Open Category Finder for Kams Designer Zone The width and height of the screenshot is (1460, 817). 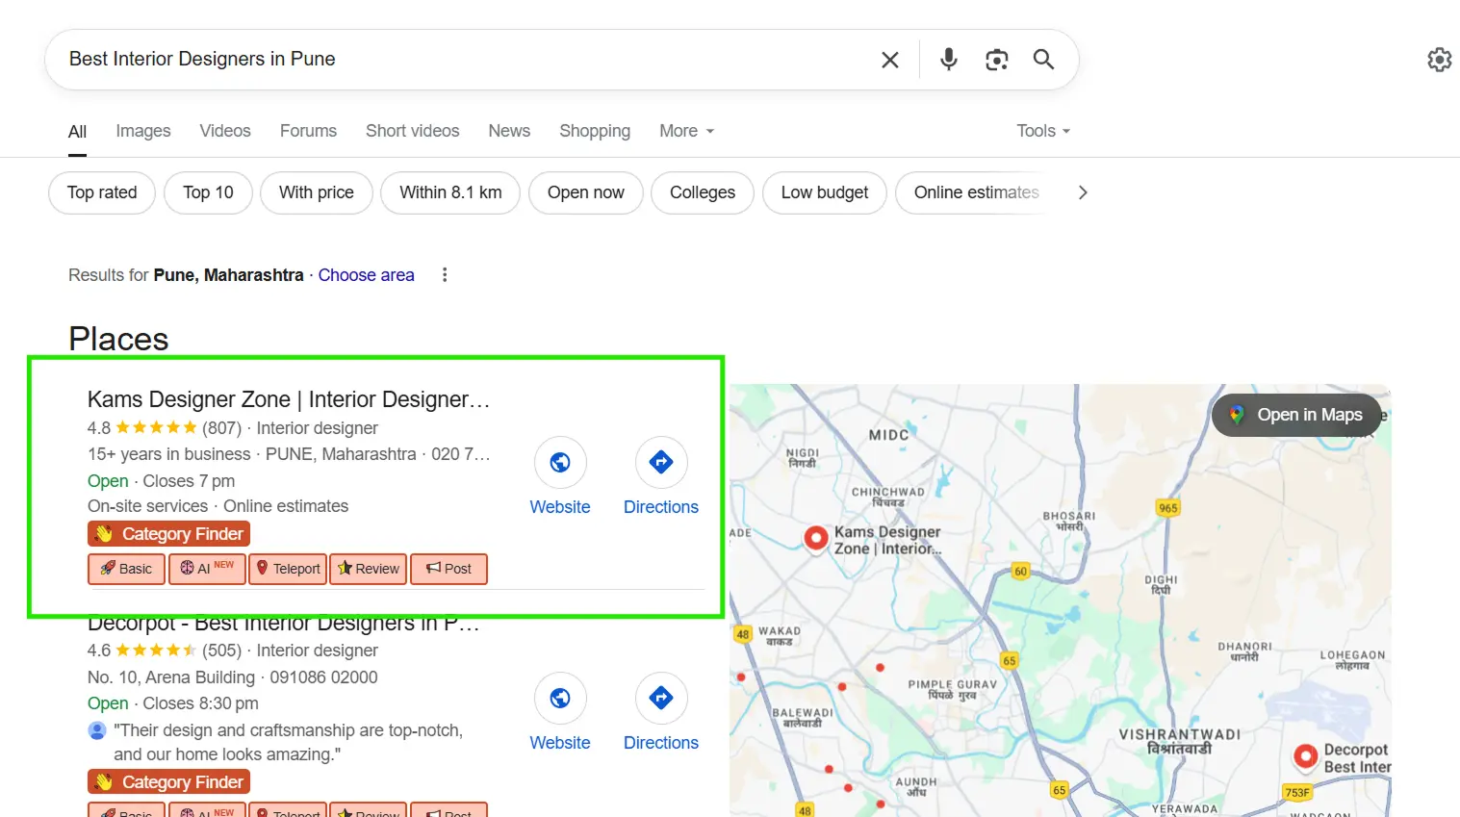click(169, 534)
